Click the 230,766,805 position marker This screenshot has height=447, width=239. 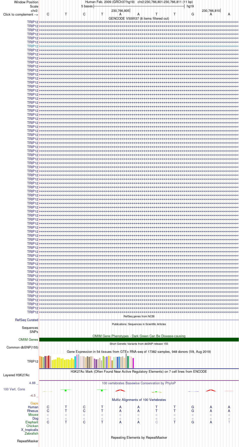121,11
